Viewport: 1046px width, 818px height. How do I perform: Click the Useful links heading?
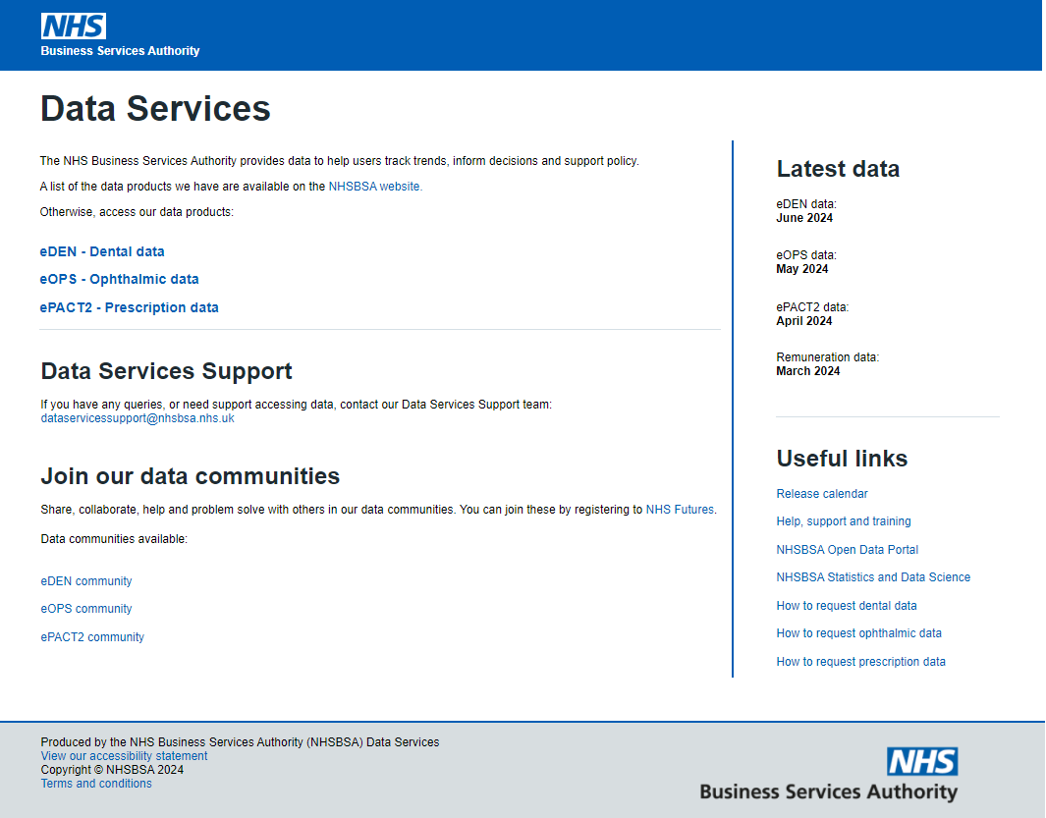842,459
